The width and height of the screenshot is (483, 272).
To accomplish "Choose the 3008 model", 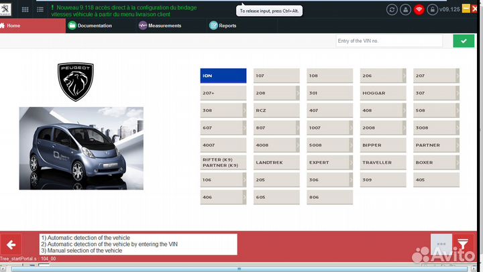I will coord(436,128).
